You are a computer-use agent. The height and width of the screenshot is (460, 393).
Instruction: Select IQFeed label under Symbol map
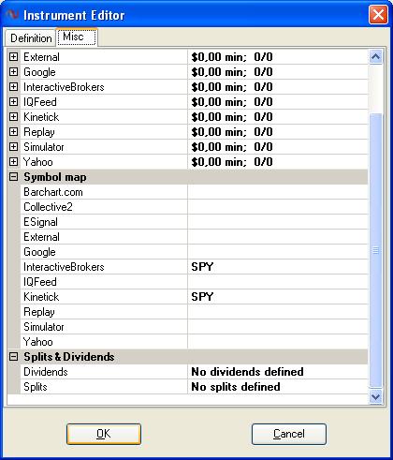[x=40, y=282]
